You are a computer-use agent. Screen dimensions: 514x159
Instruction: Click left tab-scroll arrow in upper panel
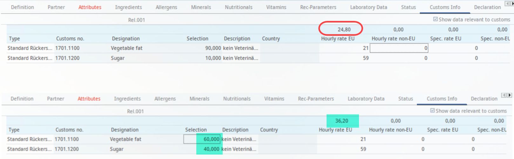click(507, 4)
